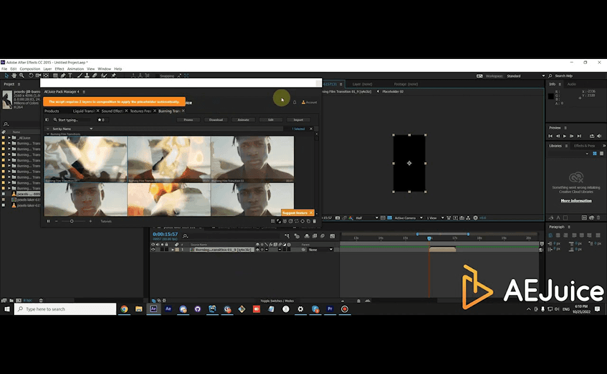
Task: Switch to the Products tab
Action: (x=51, y=111)
